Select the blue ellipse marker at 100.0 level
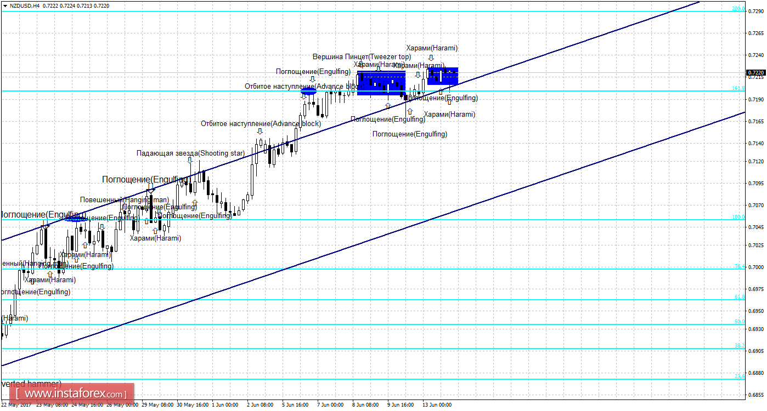This screenshot has width=767, height=411. pyautogui.click(x=76, y=218)
